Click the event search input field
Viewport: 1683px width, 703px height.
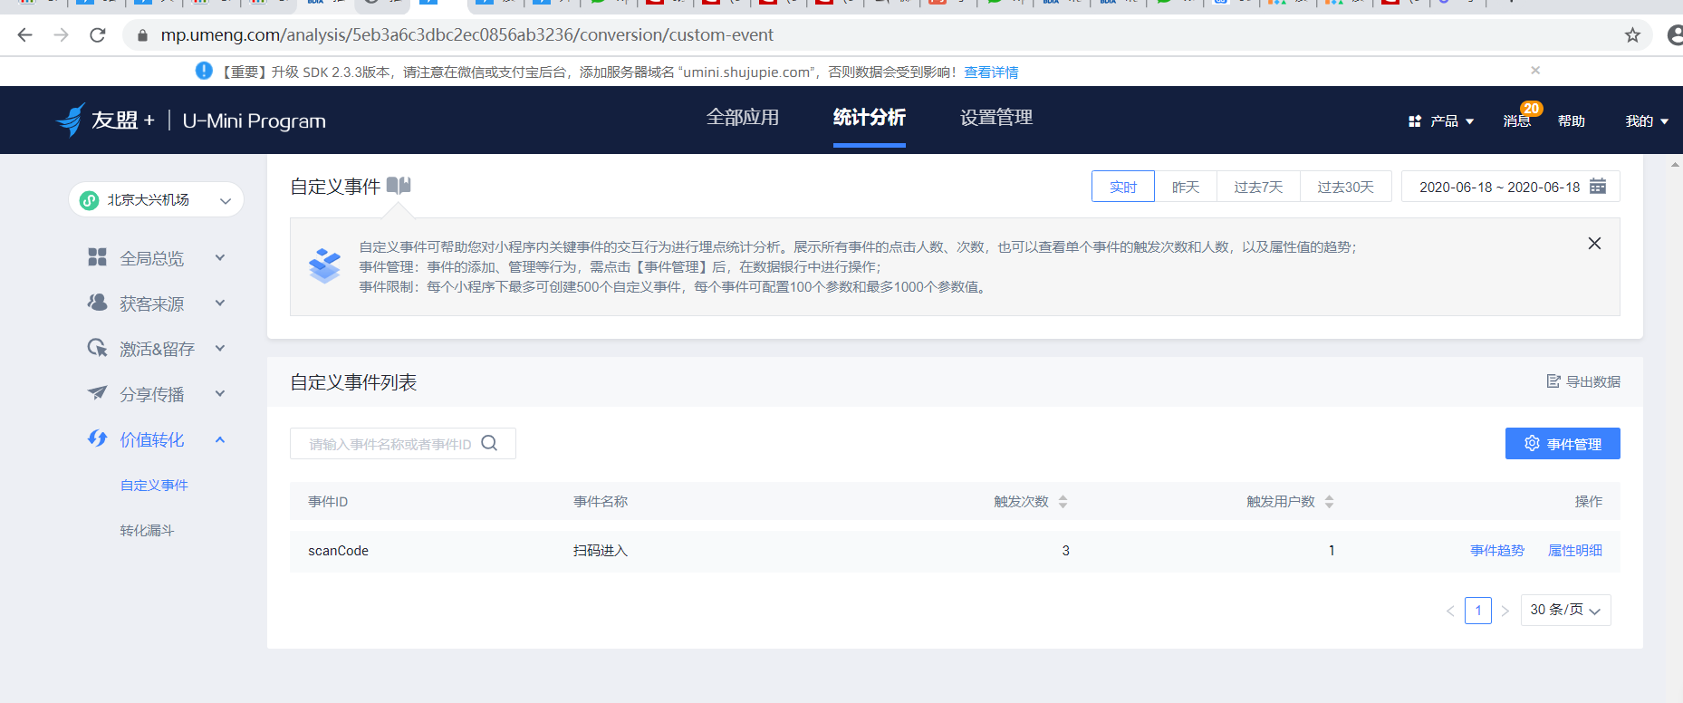403,444
